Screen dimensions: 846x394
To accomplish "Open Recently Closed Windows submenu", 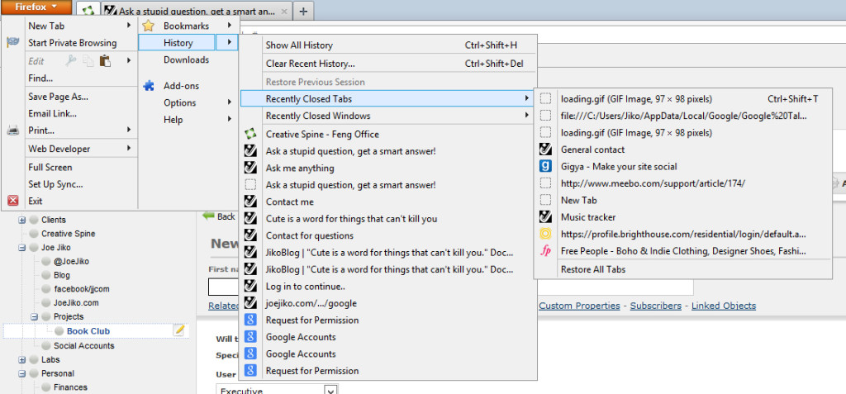I will [388, 116].
